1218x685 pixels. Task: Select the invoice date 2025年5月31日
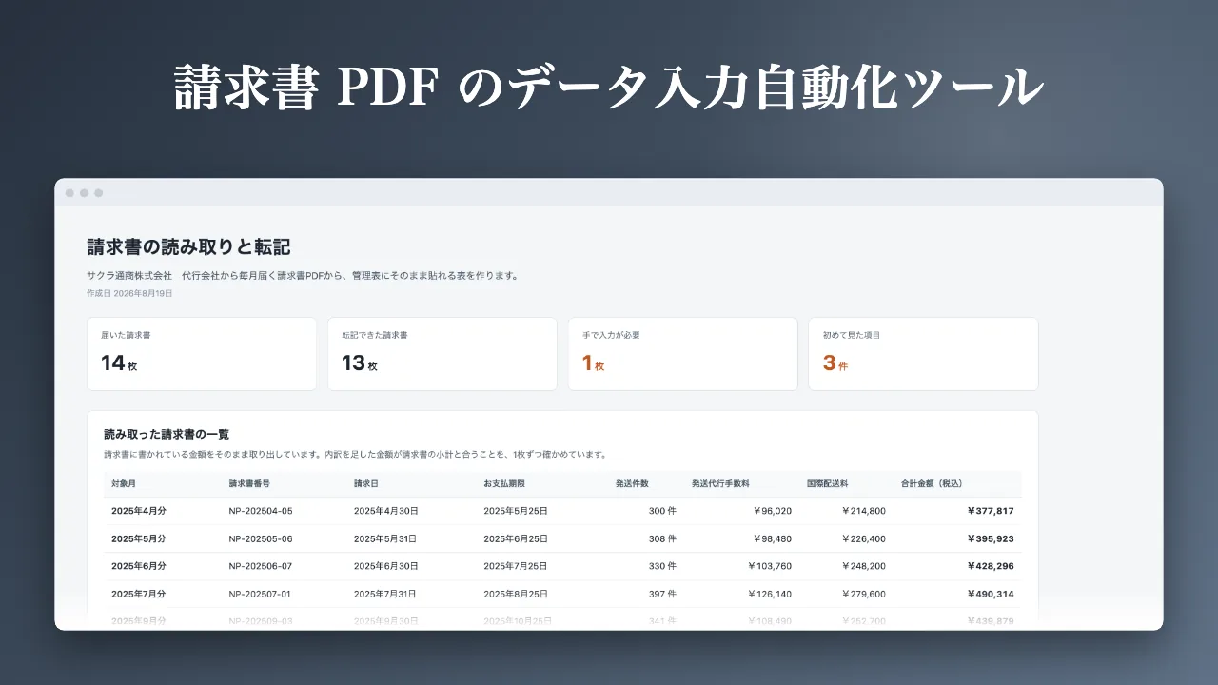(386, 538)
